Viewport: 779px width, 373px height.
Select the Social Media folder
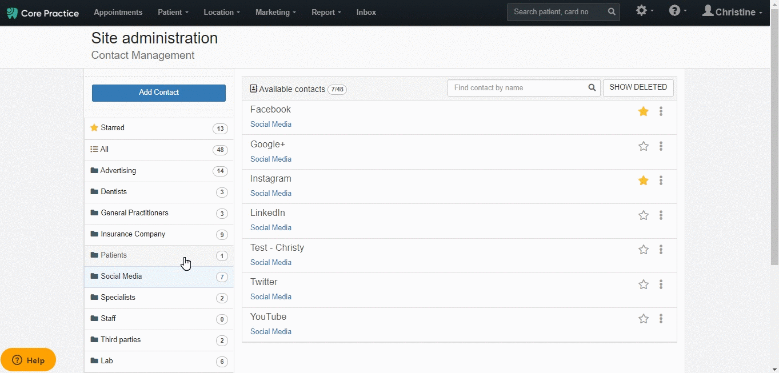click(159, 277)
